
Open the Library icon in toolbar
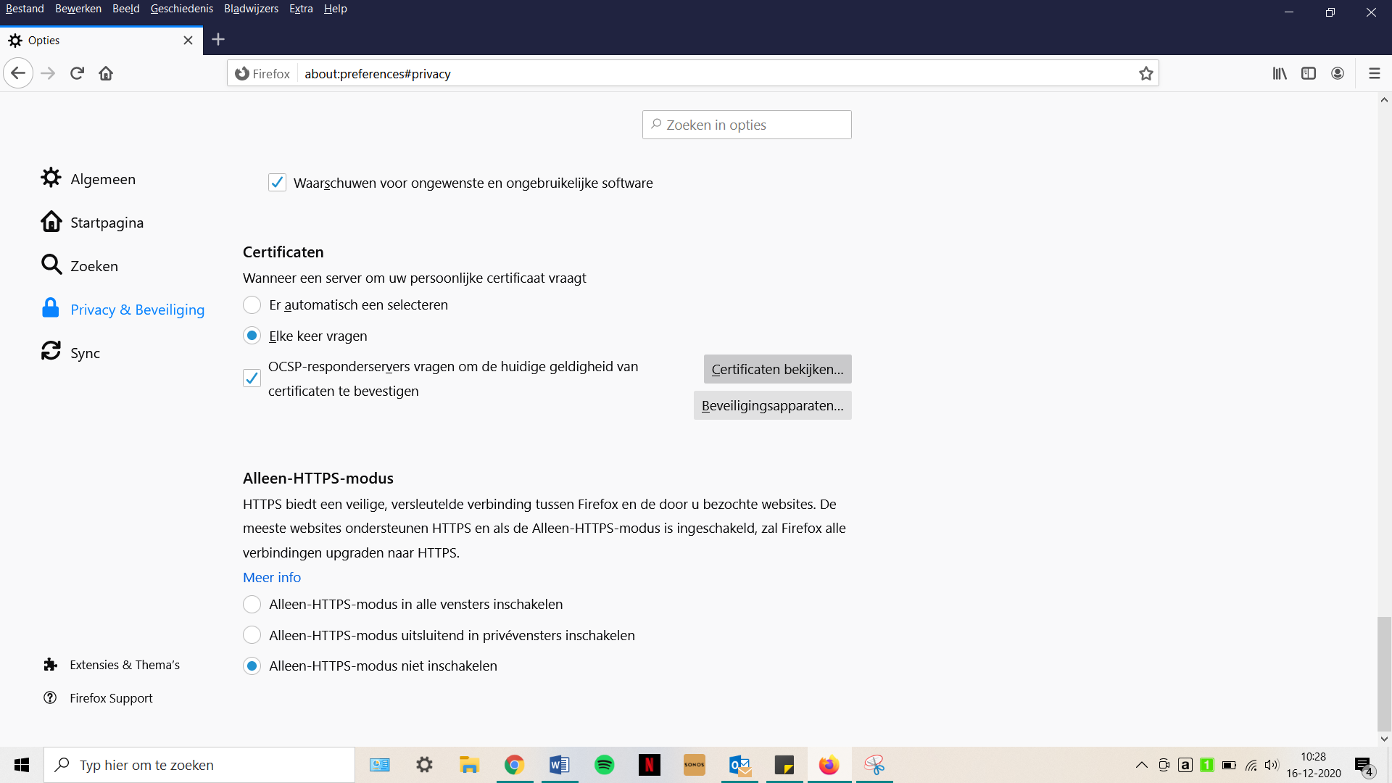tap(1280, 73)
